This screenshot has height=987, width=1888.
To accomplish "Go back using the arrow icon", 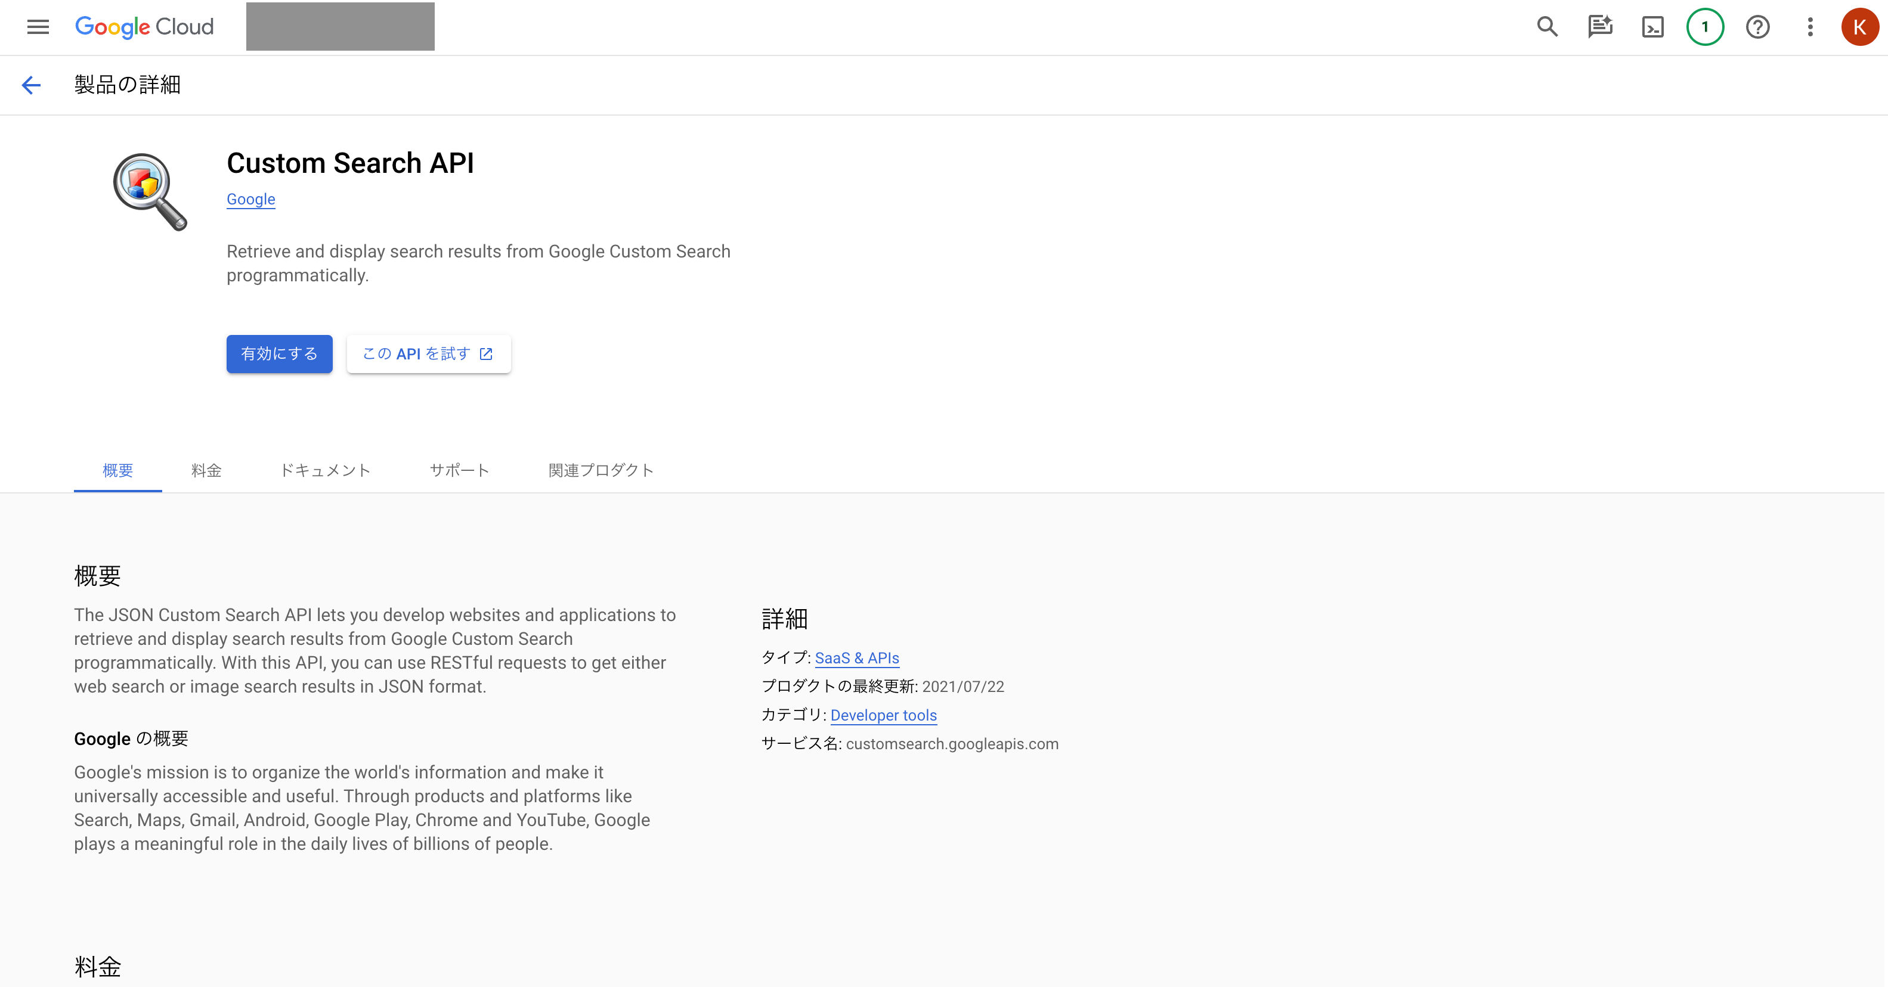I will click(x=31, y=85).
